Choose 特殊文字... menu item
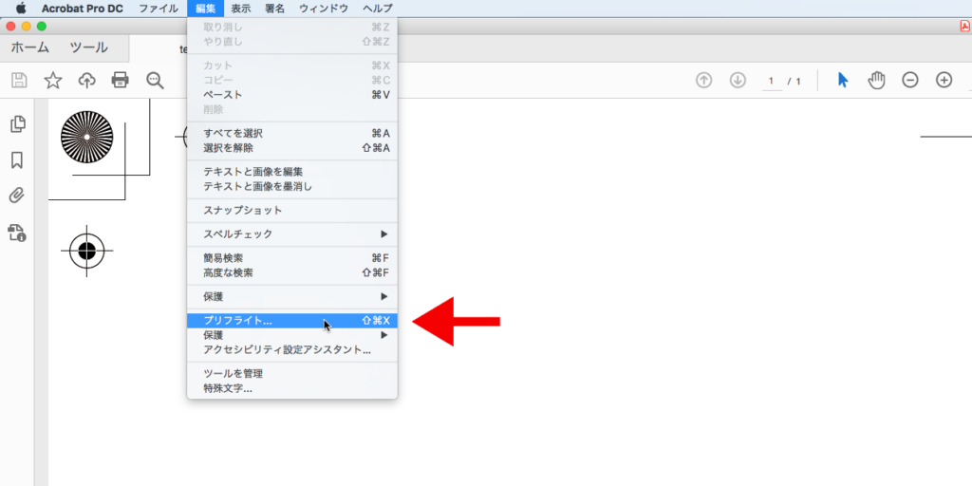The height and width of the screenshot is (486, 972). click(x=292, y=388)
